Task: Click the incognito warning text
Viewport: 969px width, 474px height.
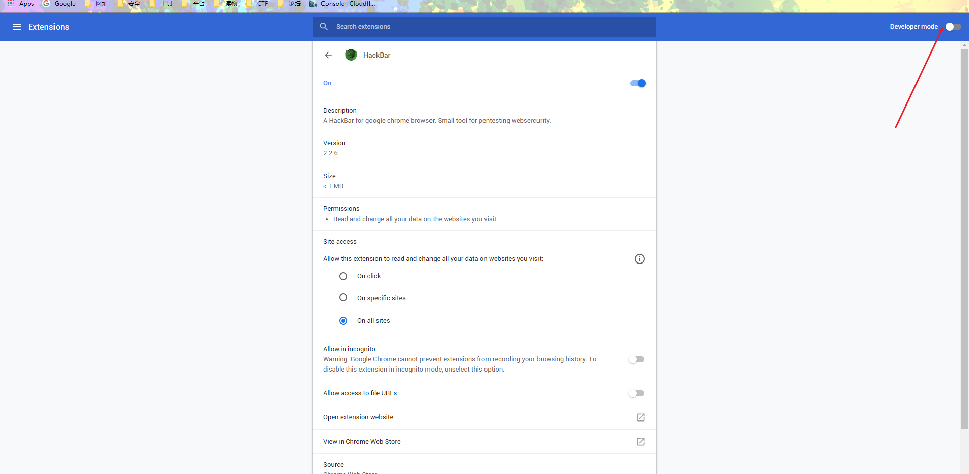Action: [x=460, y=364]
